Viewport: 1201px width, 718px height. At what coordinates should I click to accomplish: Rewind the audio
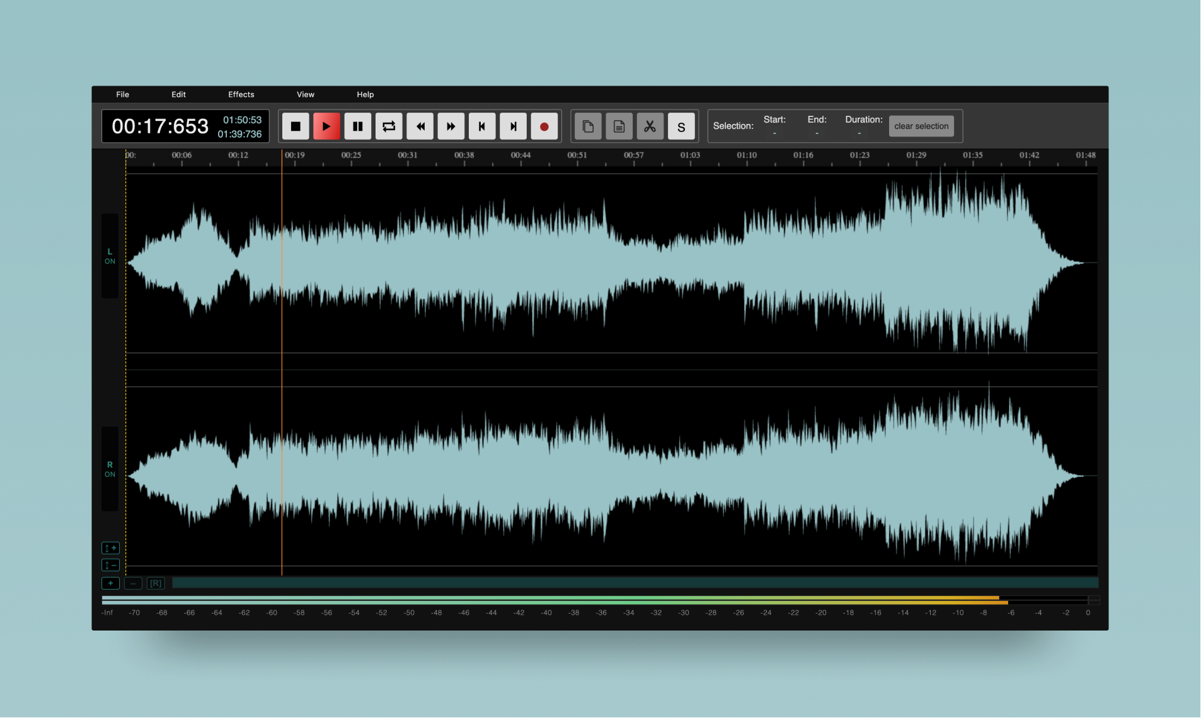[x=420, y=126]
